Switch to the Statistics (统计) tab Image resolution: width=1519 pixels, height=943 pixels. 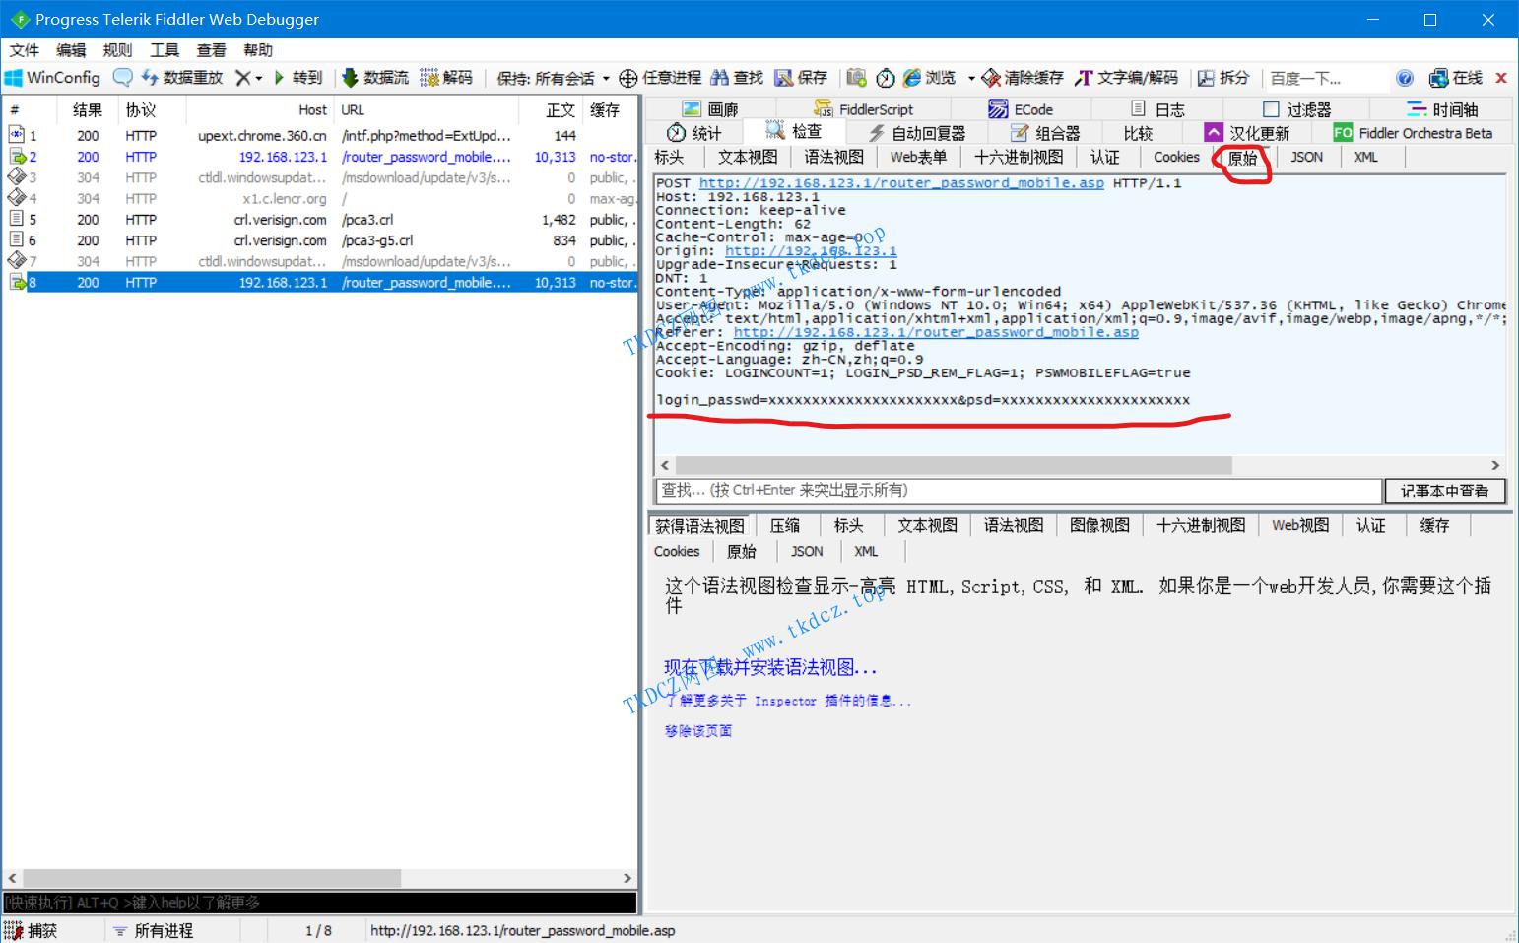pyautogui.click(x=694, y=133)
